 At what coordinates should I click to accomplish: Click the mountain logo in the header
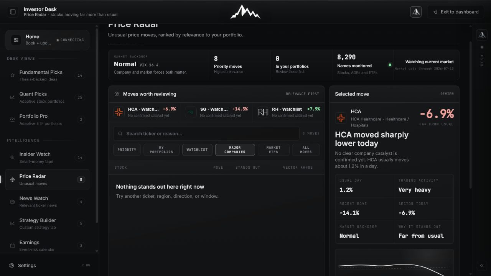[x=245, y=12]
